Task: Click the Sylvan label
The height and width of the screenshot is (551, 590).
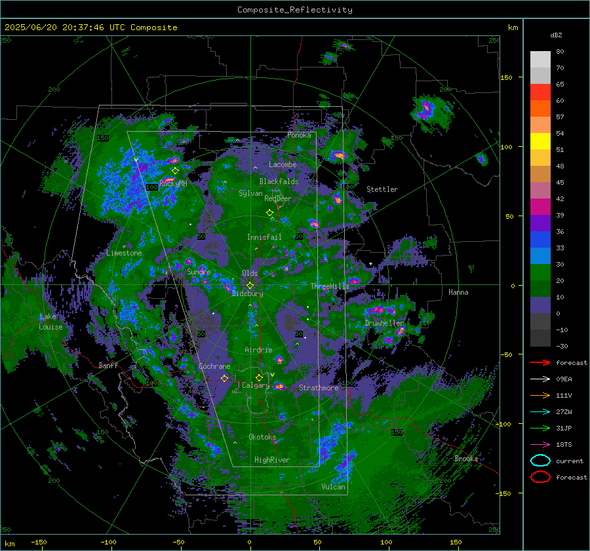Action: [250, 193]
